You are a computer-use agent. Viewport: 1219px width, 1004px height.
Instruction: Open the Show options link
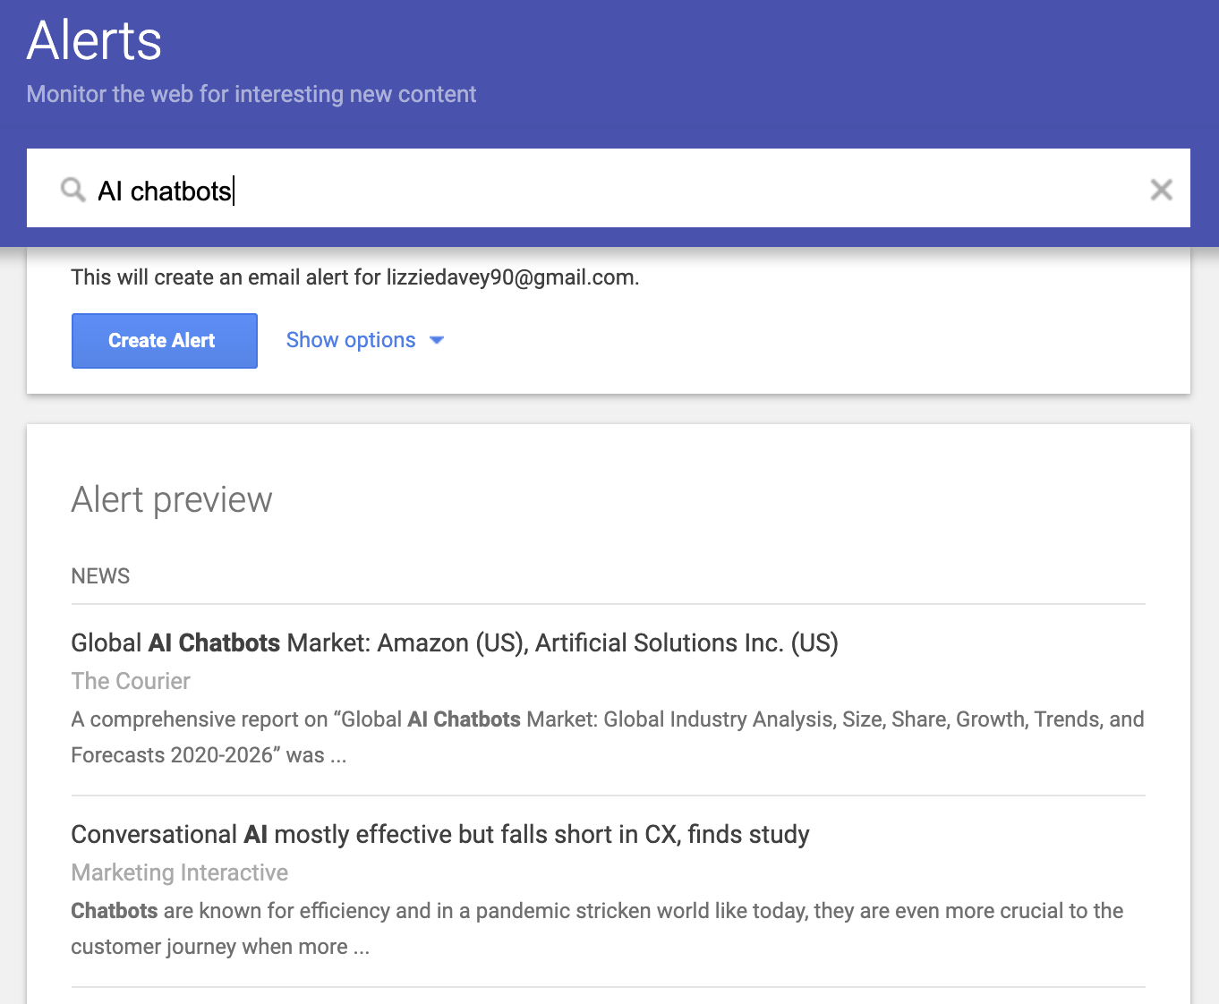point(351,340)
